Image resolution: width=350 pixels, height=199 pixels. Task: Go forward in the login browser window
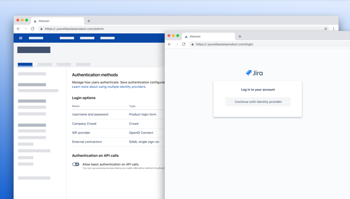[176, 45]
